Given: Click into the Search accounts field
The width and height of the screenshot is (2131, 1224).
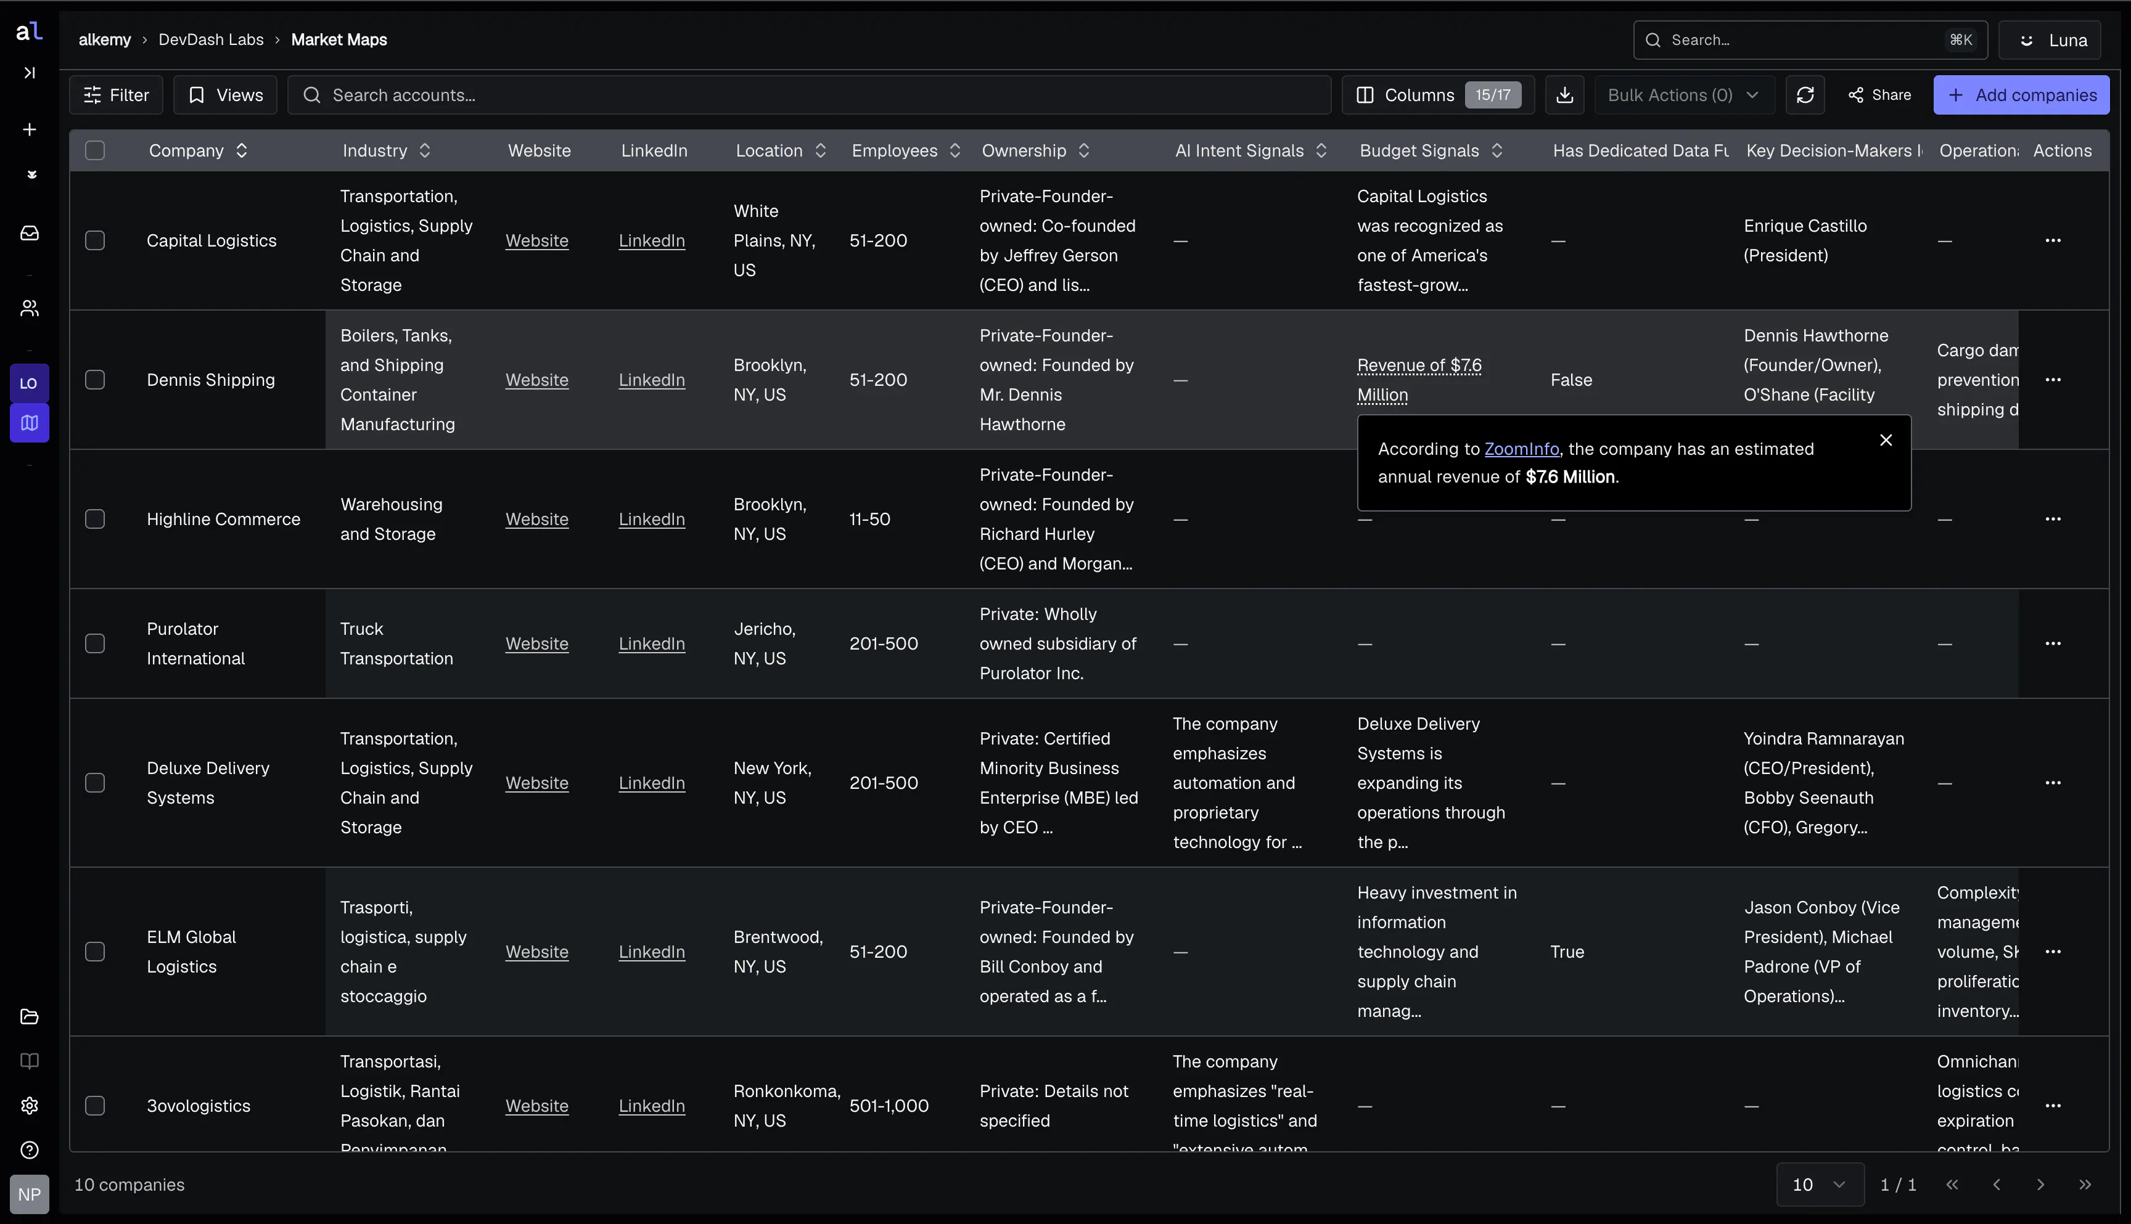Looking at the screenshot, I should (809, 95).
